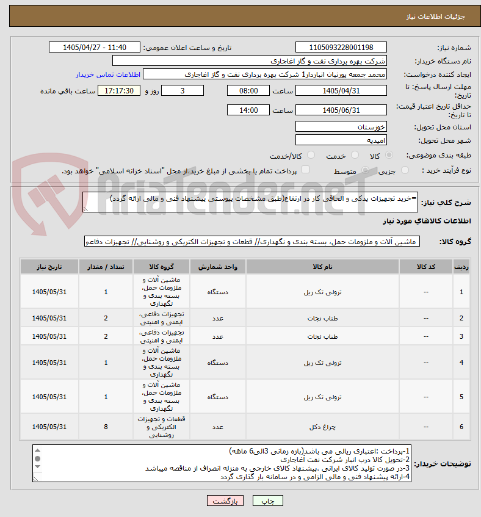Click quantity 8 in چراغ دکل row
Image resolution: width=481 pixels, height=517 pixels.
pos(106,427)
